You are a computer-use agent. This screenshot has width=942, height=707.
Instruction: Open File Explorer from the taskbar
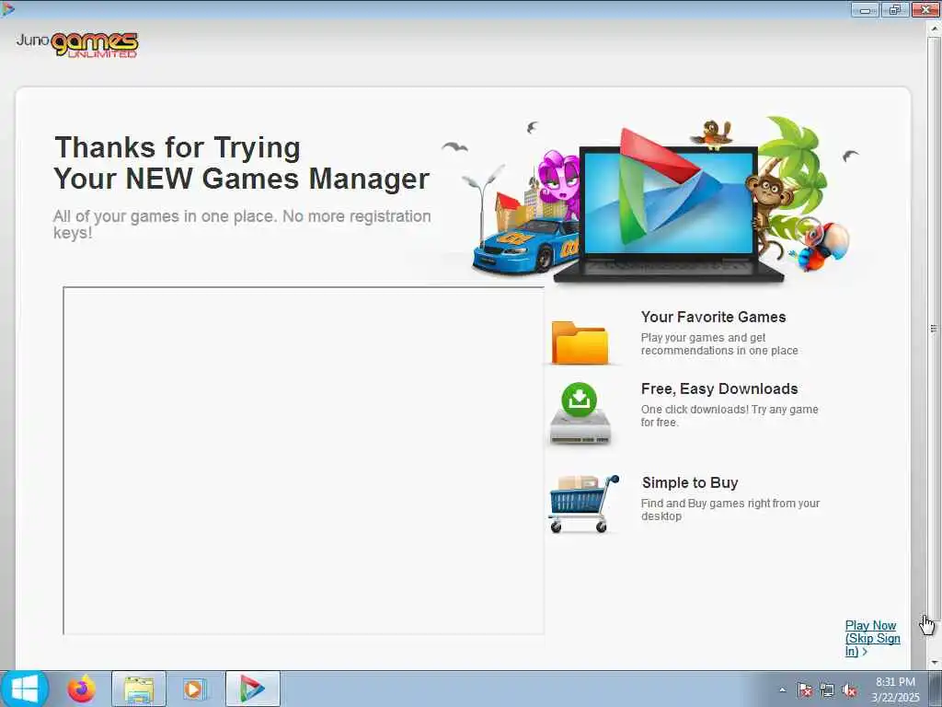click(139, 689)
